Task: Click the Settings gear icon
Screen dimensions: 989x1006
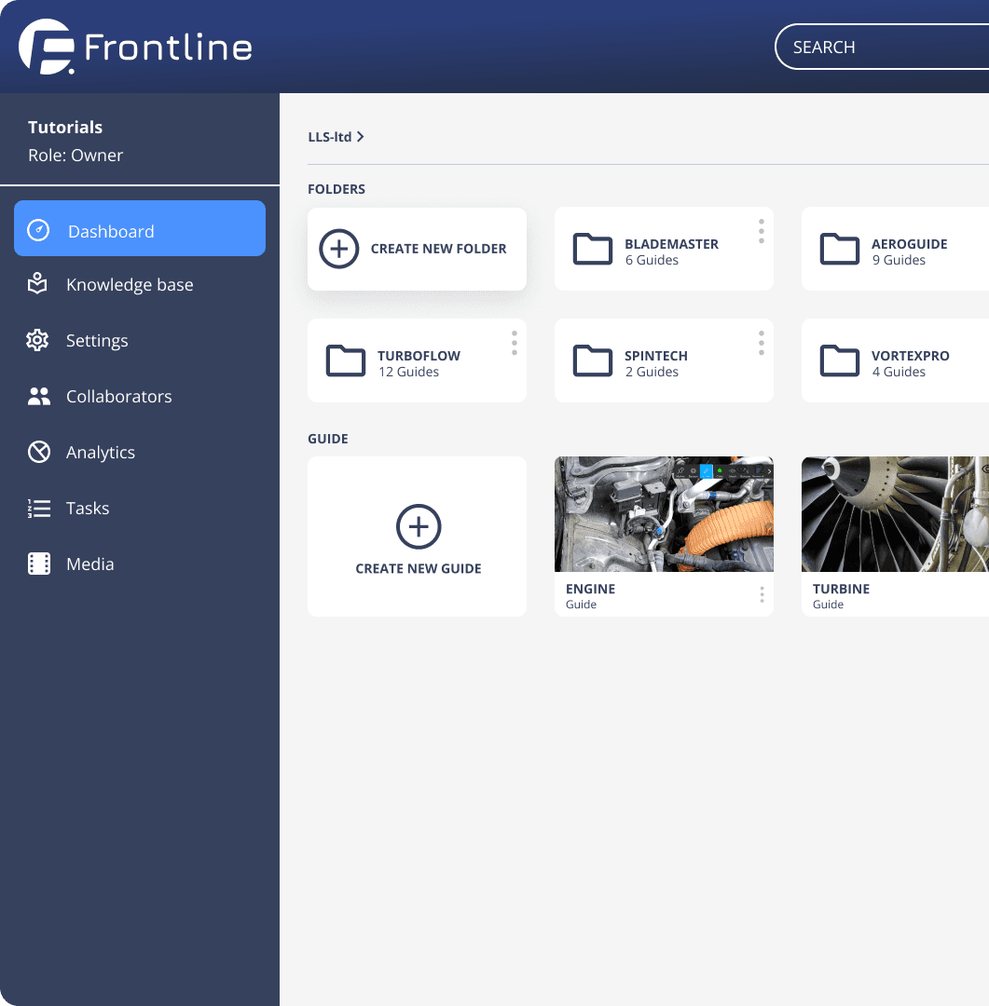Action: [37, 340]
